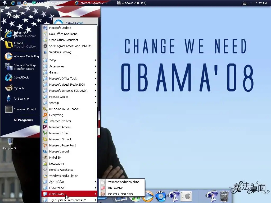Open Remote Assistance
Screen dimensions: 271x203
(70, 170)
